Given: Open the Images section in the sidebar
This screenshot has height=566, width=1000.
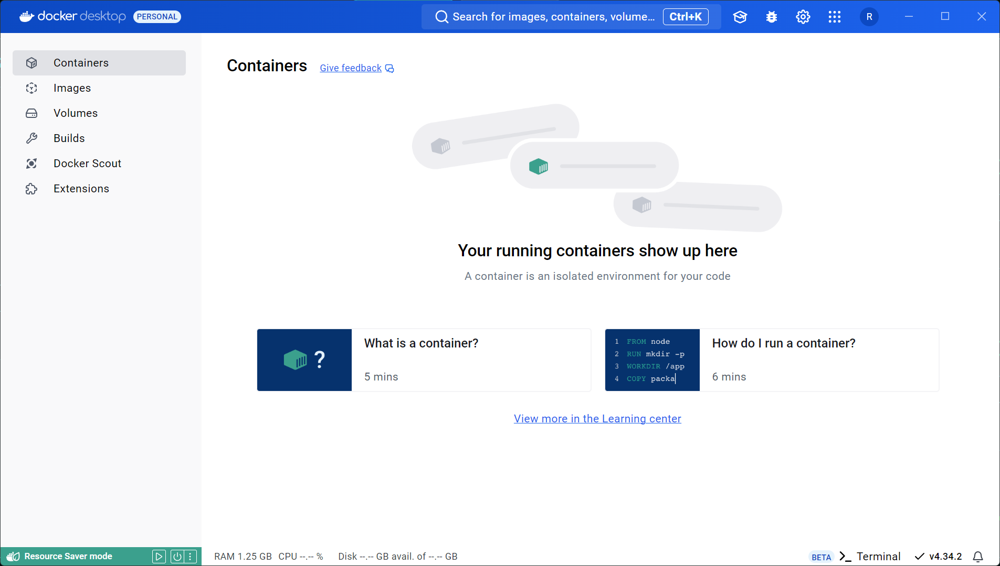Looking at the screenshot, I should [x=72, y=88].
